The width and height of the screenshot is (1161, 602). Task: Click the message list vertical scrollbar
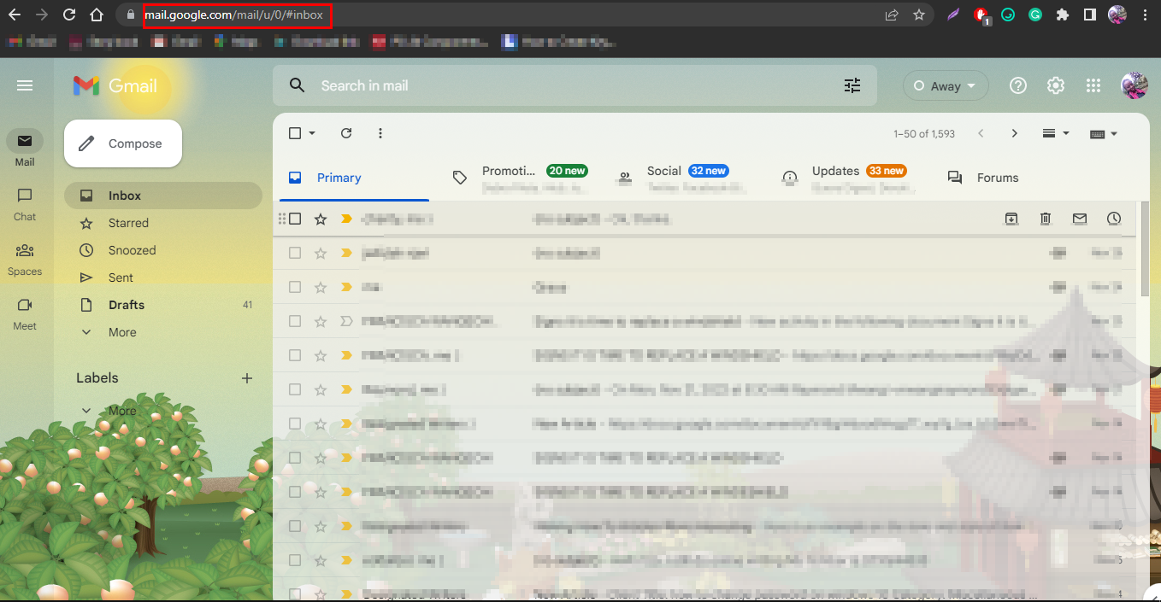1145,248
